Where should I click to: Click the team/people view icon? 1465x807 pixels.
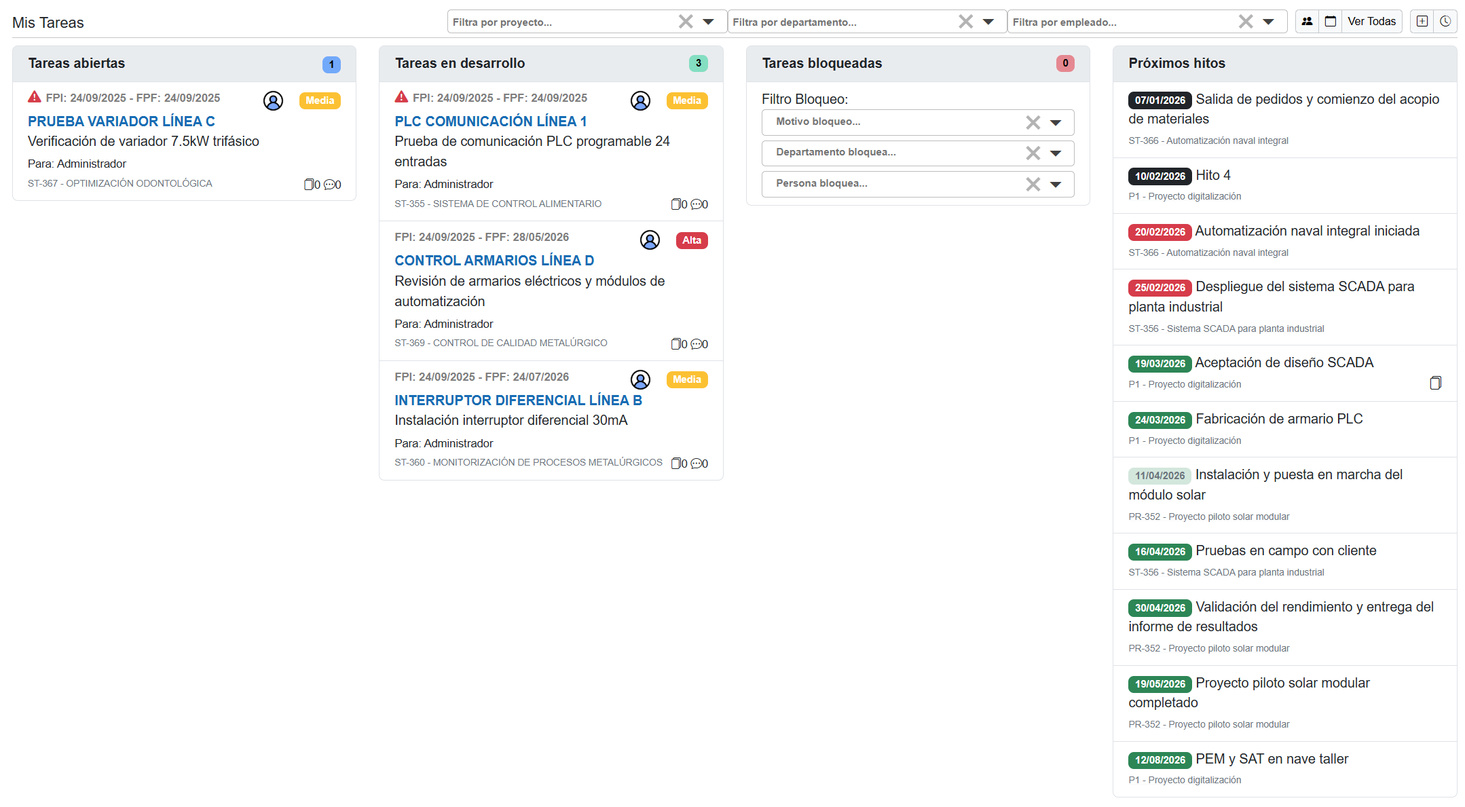point(1307,22)
